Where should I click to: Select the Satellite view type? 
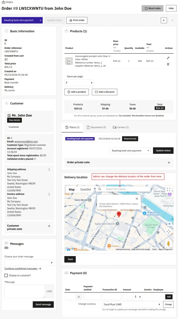[86, 190]
